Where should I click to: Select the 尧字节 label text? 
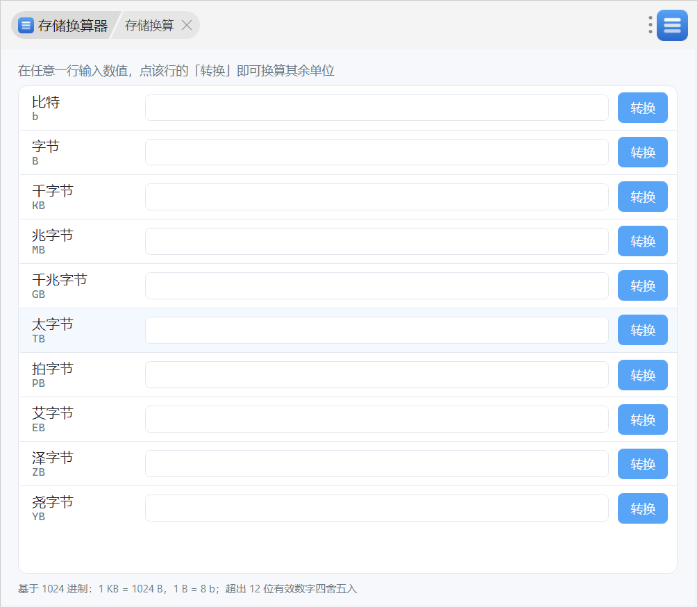pyautogui.click(x=53, y=502)
